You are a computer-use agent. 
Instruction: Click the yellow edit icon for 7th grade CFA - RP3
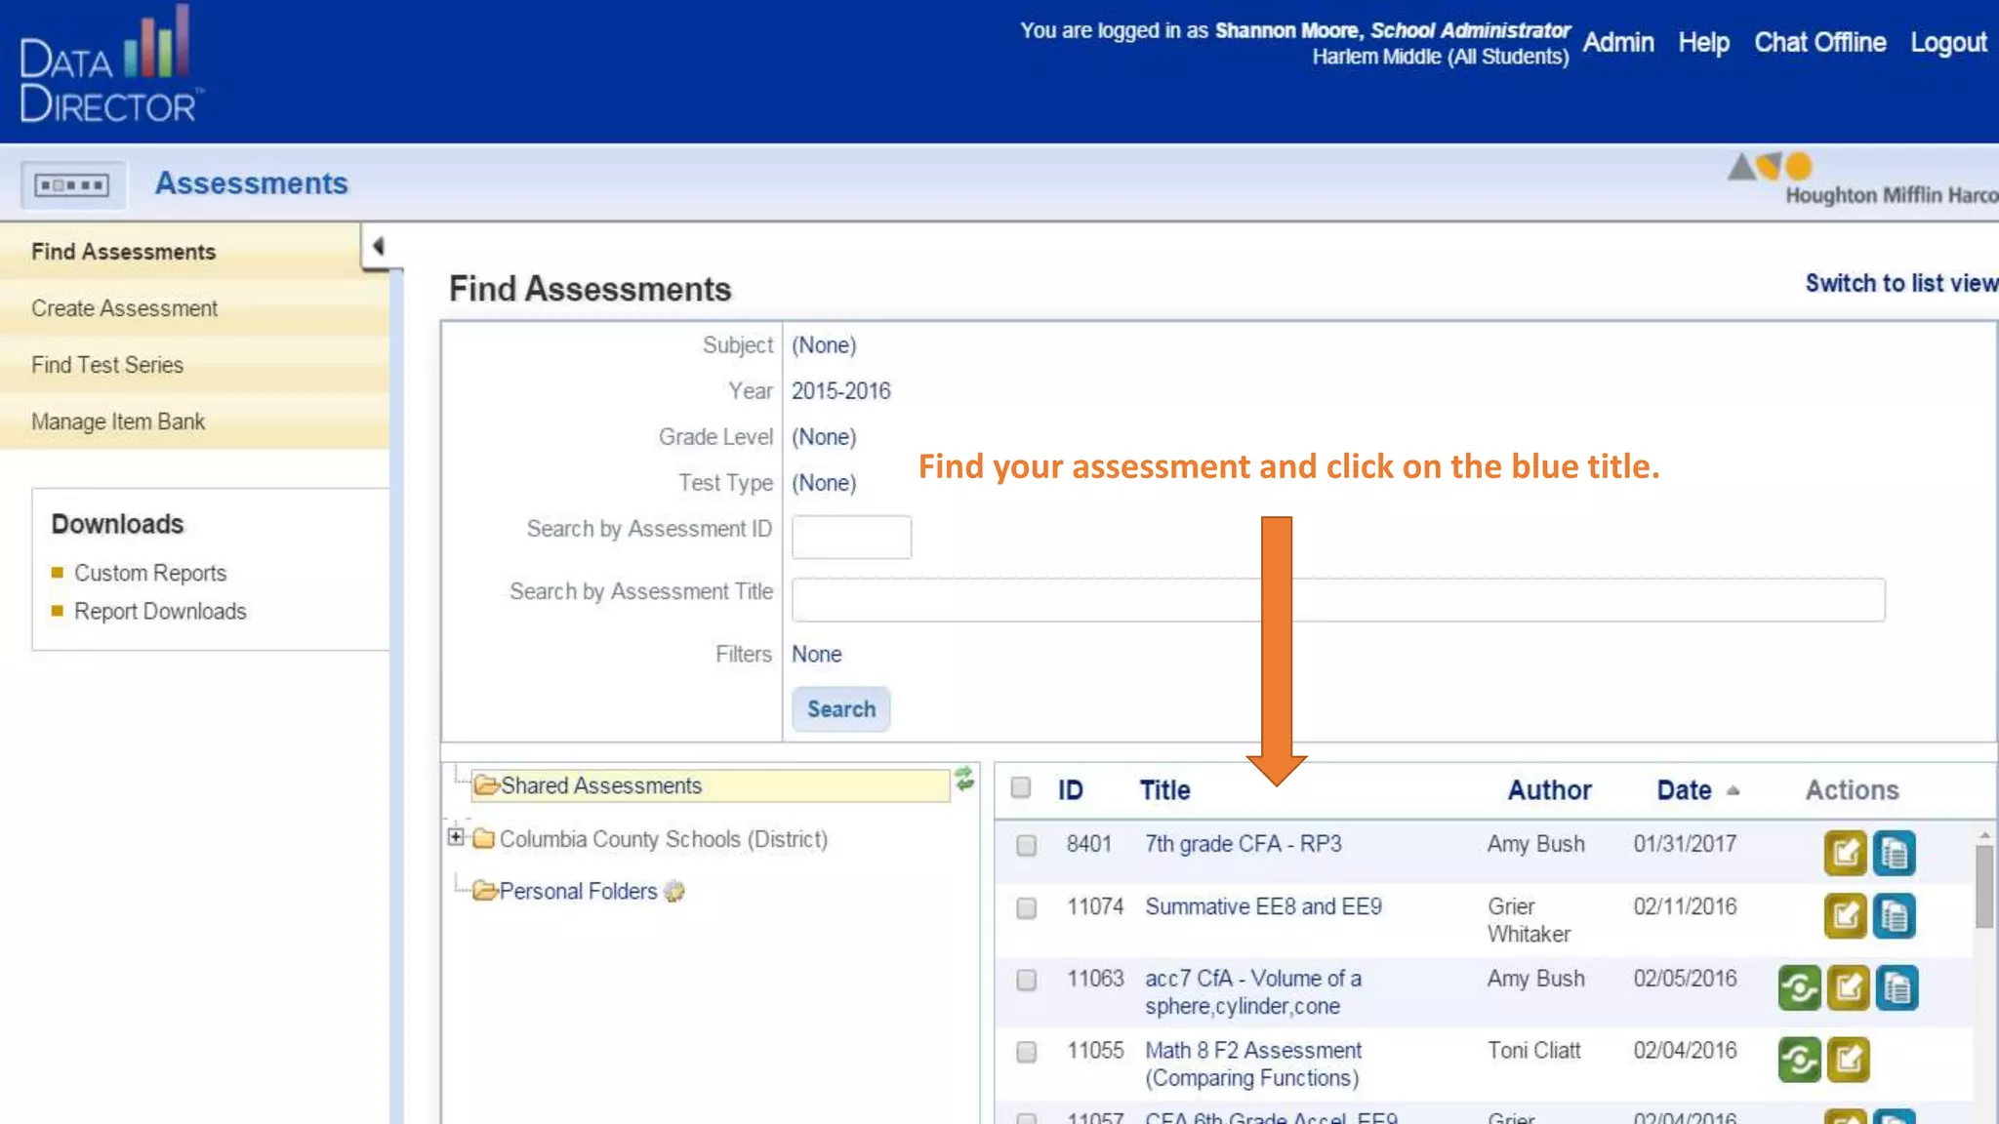click(1845, 853)
